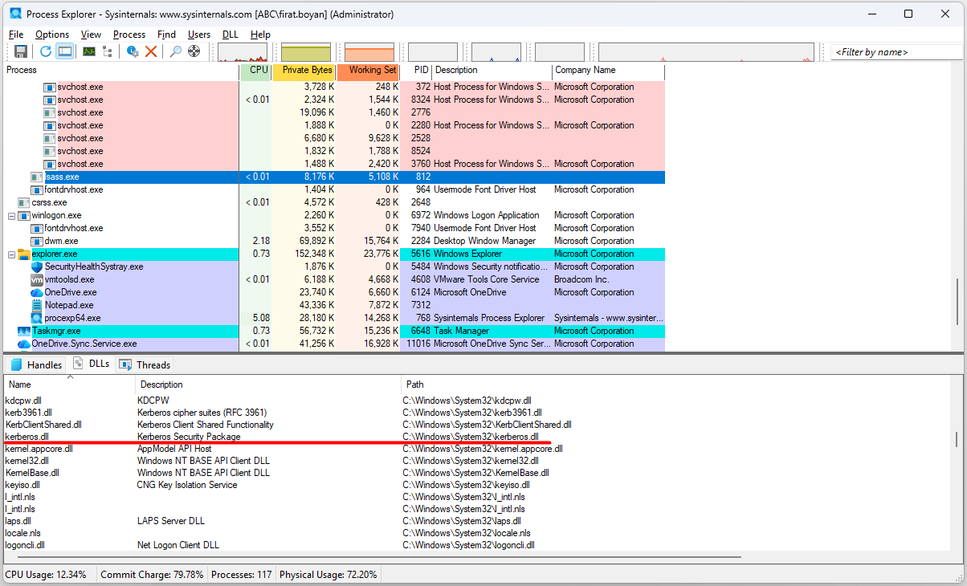Click the Taskmgr.exe icon
967x586 pixels.
coord(24,331)
